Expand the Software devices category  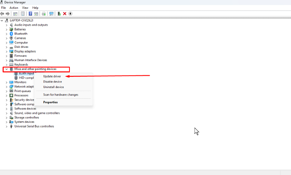coord(7,109)
